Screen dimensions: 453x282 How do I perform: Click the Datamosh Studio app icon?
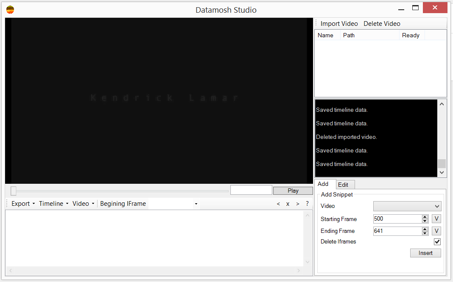pos(10,10)
